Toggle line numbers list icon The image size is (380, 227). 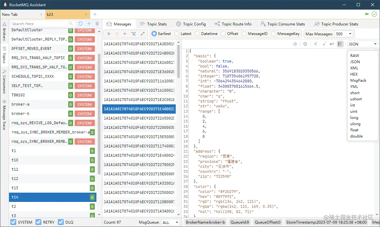(x=340, y=44)
